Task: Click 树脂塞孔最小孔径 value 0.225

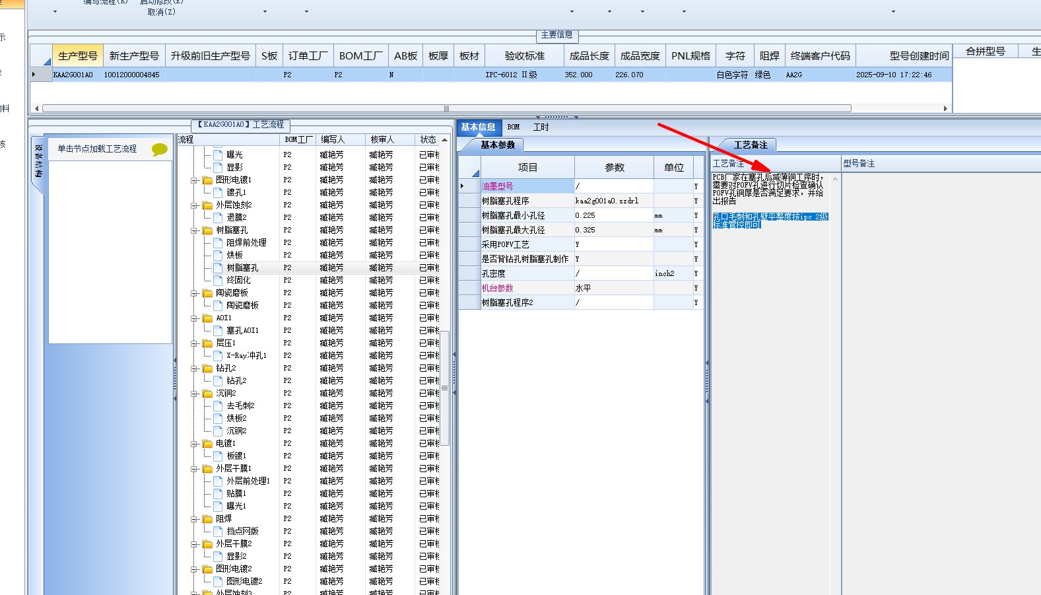Action: pos(614,215)
